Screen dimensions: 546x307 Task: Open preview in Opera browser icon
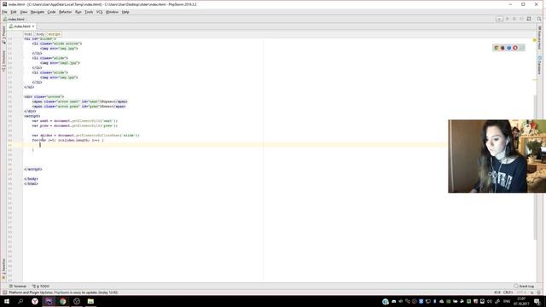[x=515, y=48]
